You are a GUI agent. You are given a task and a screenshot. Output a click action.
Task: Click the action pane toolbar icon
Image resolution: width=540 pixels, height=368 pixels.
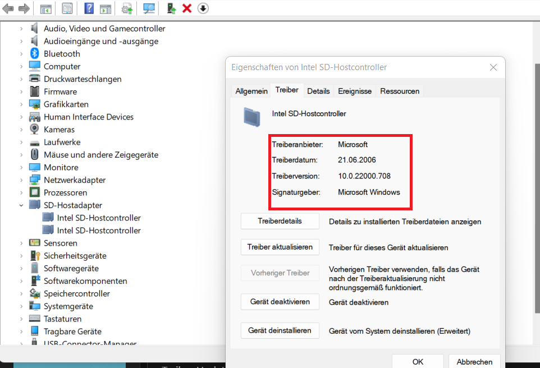[x=106, y=8]
